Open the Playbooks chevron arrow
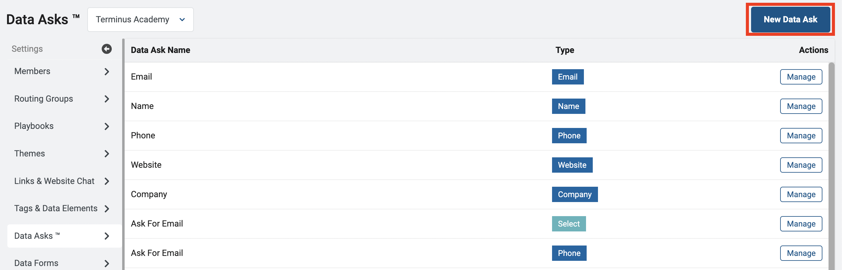This screenshot has width=842, height=270. pos(107,126)
